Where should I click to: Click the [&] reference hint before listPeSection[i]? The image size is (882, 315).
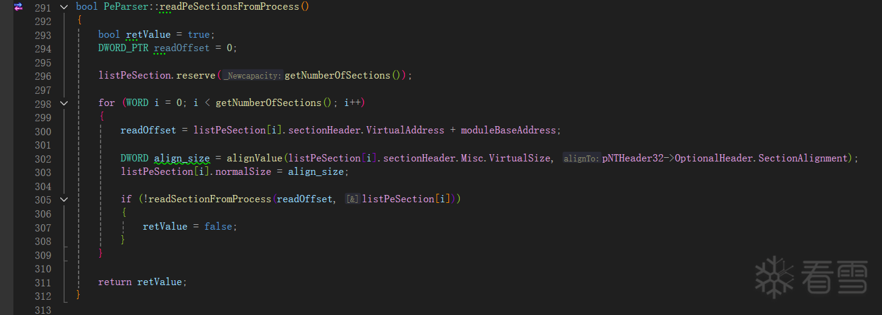352,199
